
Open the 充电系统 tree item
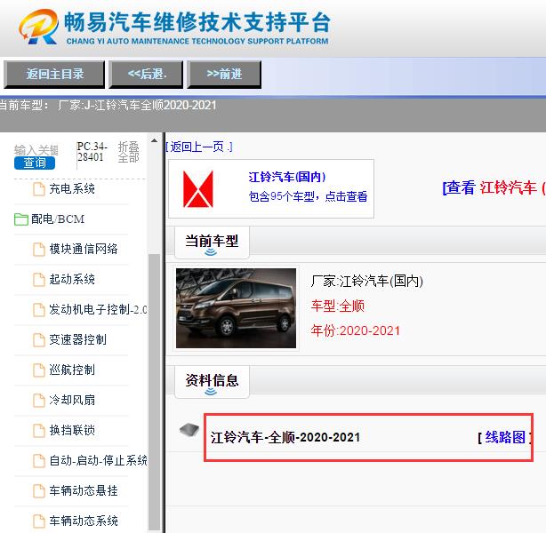tap(72, 189)
